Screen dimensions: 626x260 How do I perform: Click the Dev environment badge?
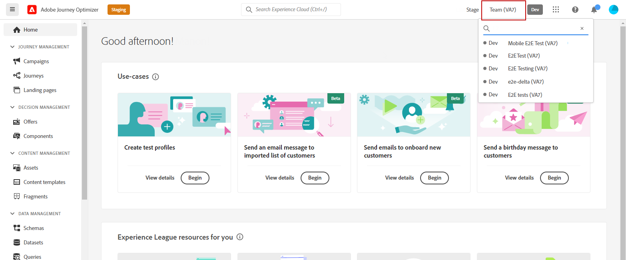[535, 10]
